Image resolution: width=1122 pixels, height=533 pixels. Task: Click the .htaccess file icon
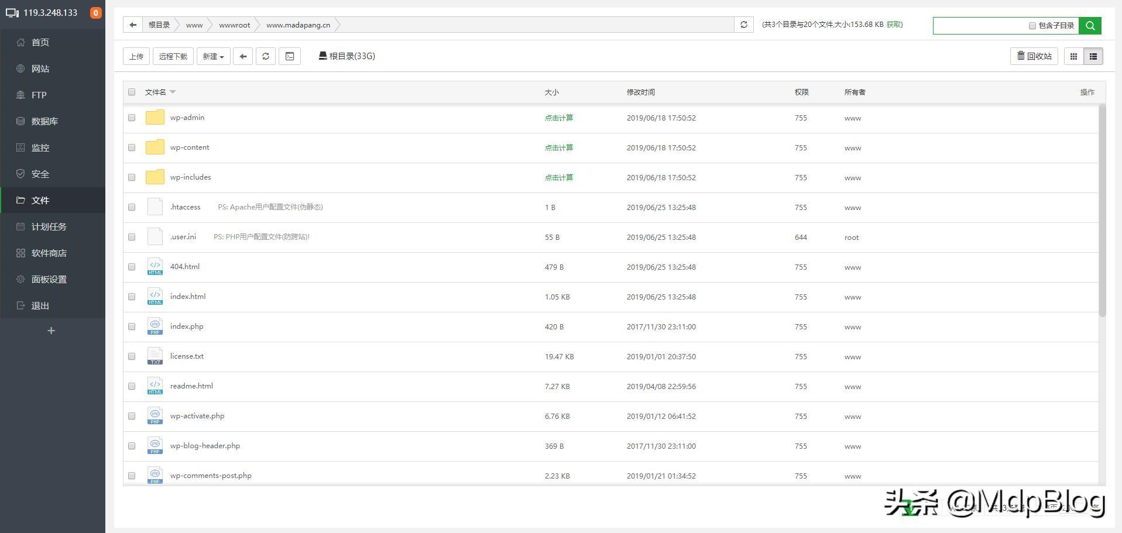point(155,207)
